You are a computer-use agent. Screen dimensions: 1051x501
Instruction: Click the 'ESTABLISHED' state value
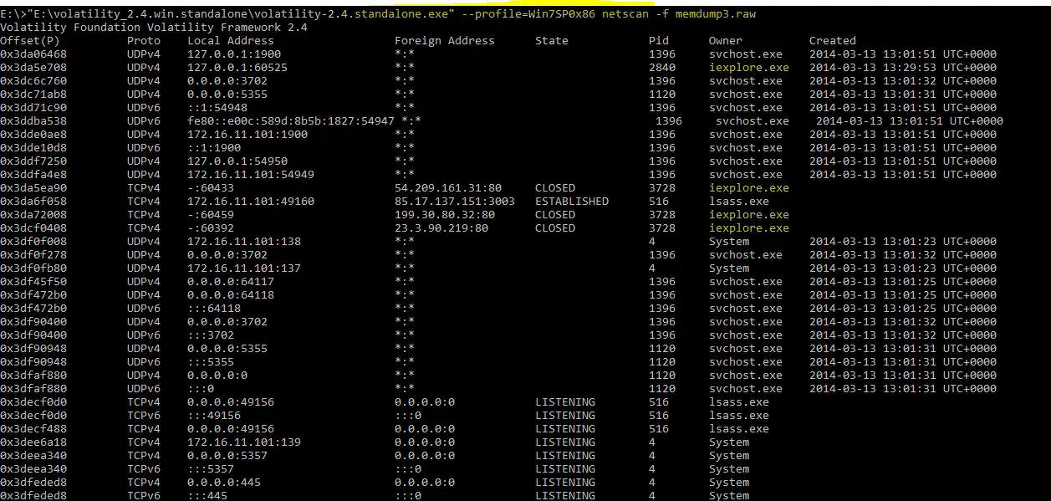coord(572,201)
